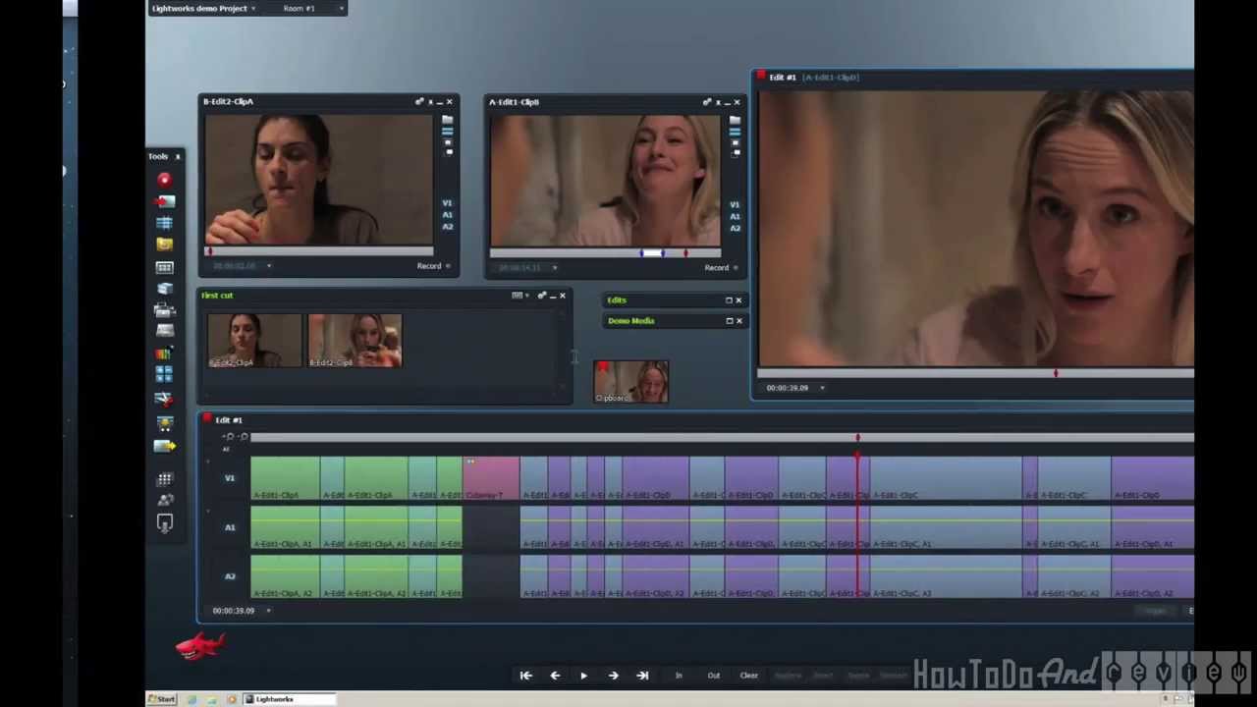Click blue lines icon in A-Edit1-ClipB viewer
The width and height of the screenshot is (1257, 707).
tap(735, 132)
